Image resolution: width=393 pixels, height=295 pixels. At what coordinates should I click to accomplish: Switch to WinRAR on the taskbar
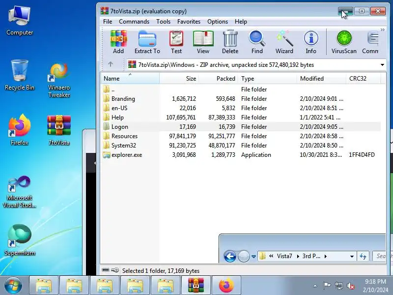point(196,285)
